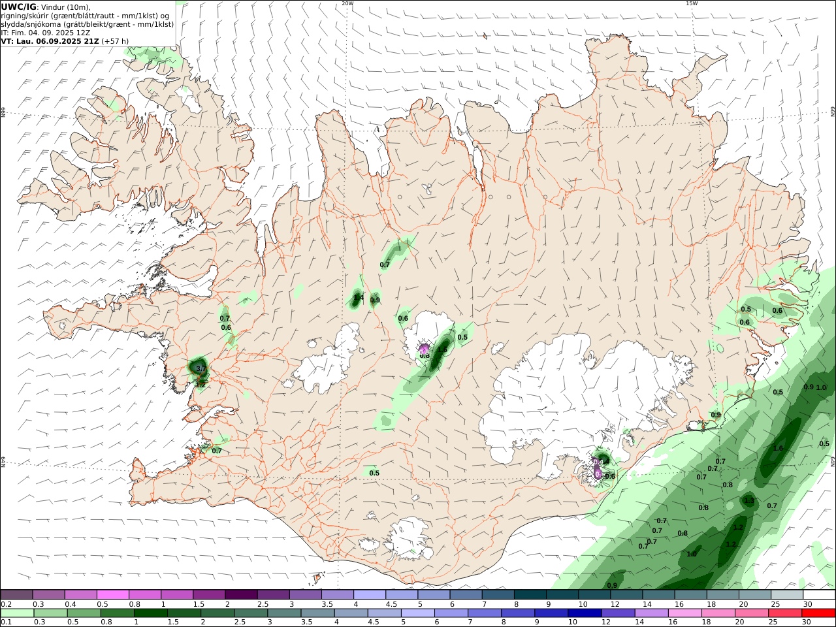
Task: Select the 'IT: Fim. 04. 09. 2025 12Z' line
Action: point(46,33)
